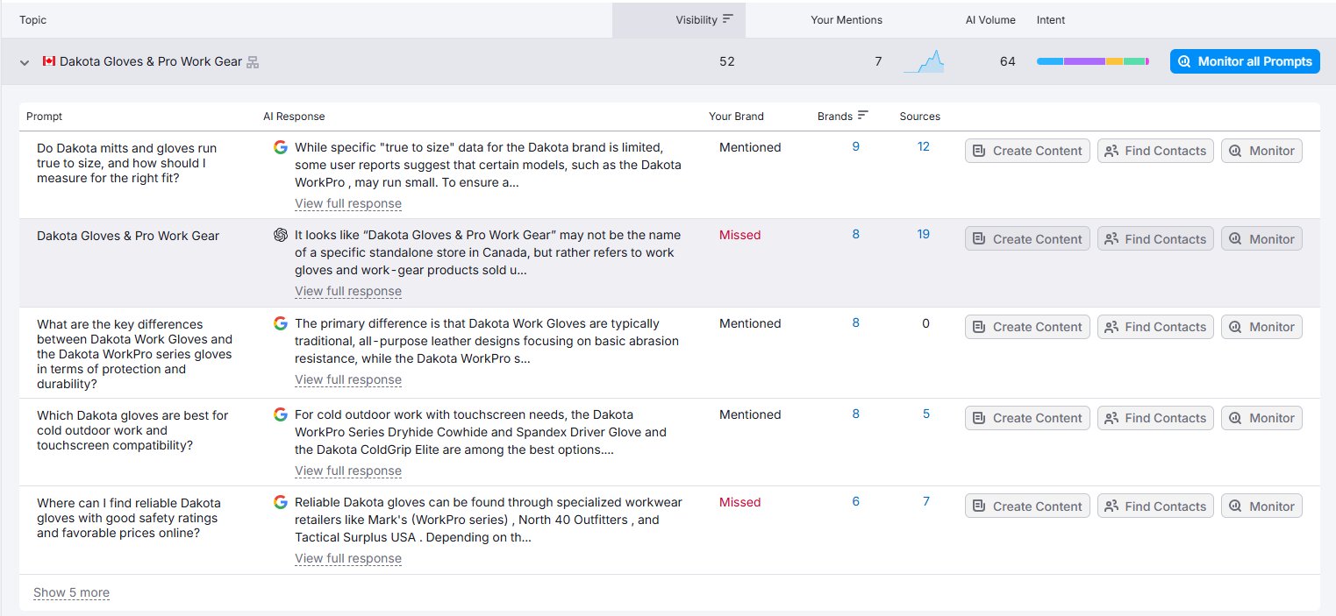Find Contacts for the key differences prompt
Viewport: 1336px width, 616px height.
click(1155, 327)
